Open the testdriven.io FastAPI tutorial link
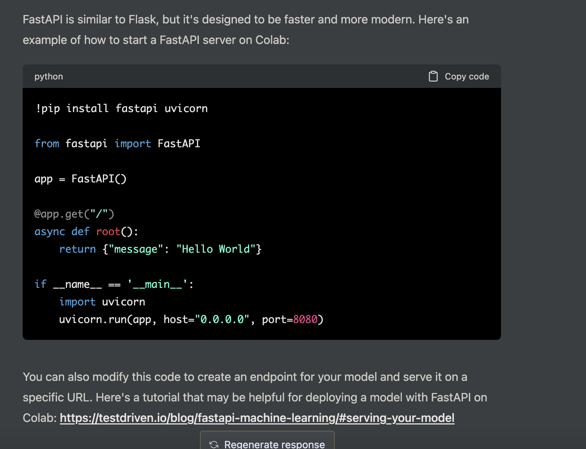586x449 pixels. click(x=257, y=418)
